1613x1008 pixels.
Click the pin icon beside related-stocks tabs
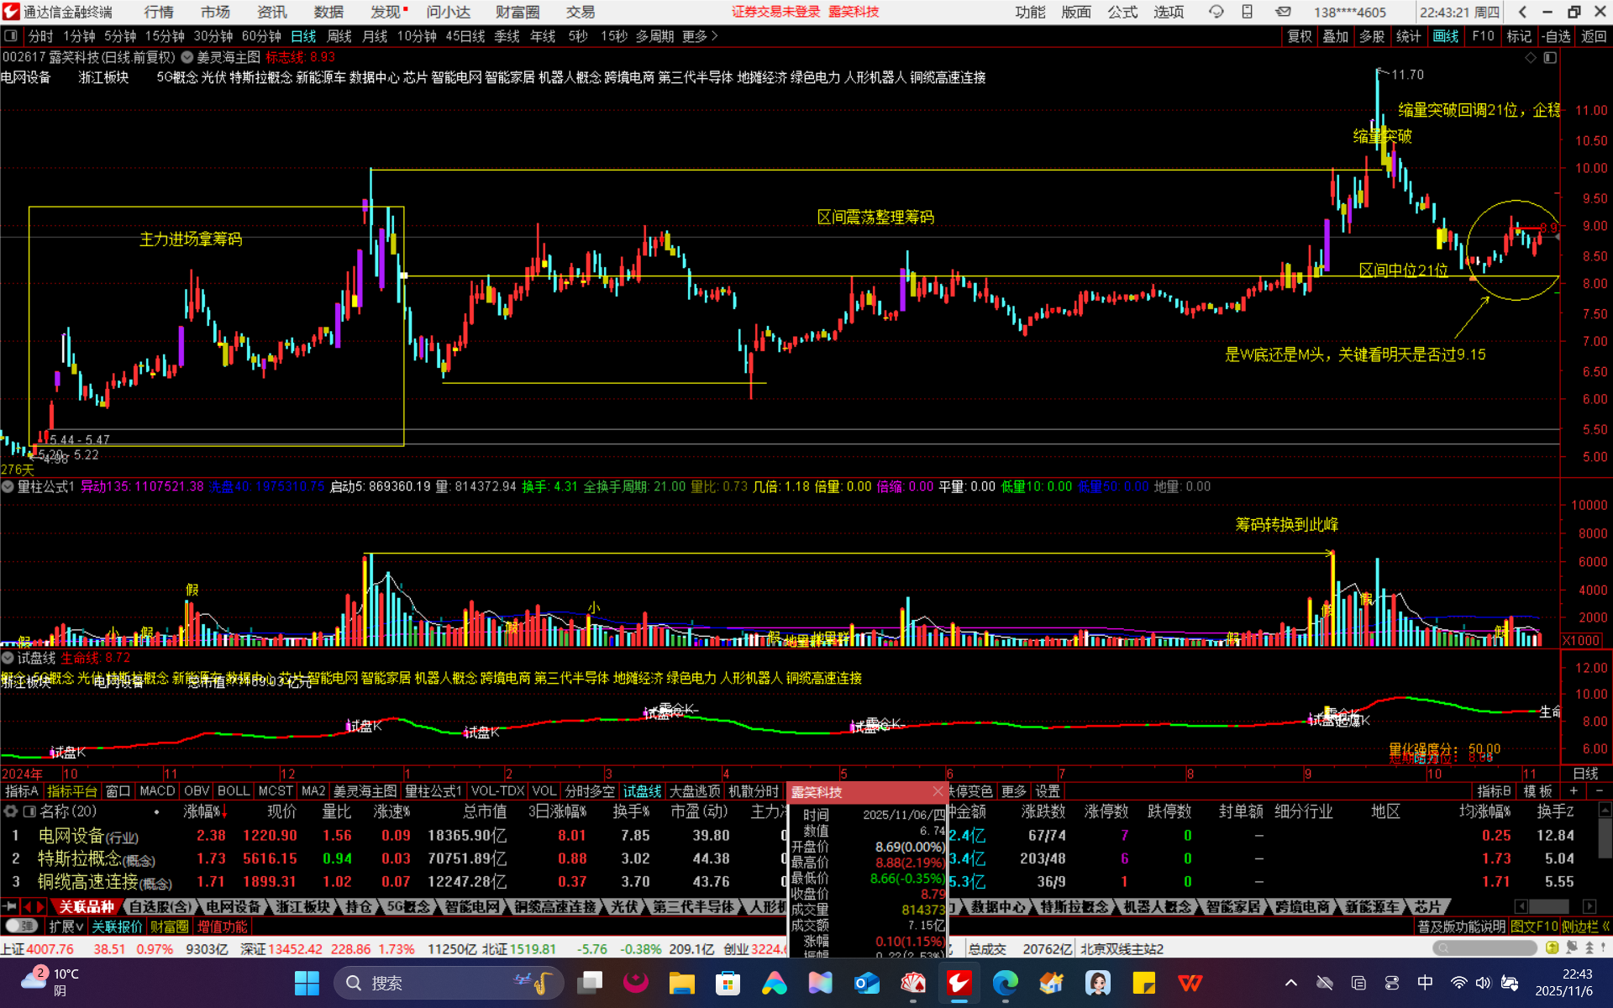pyautogui.click(x=9, y=906)
